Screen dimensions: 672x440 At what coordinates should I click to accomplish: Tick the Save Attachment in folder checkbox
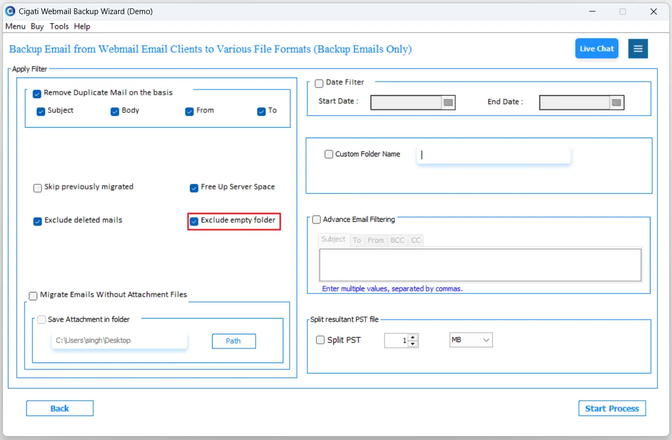coord(41,320)
